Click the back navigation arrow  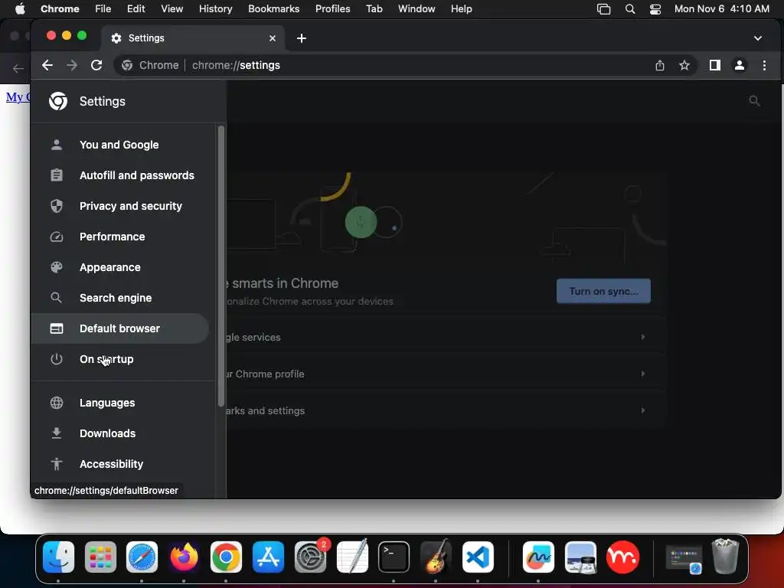coord(47,65)
